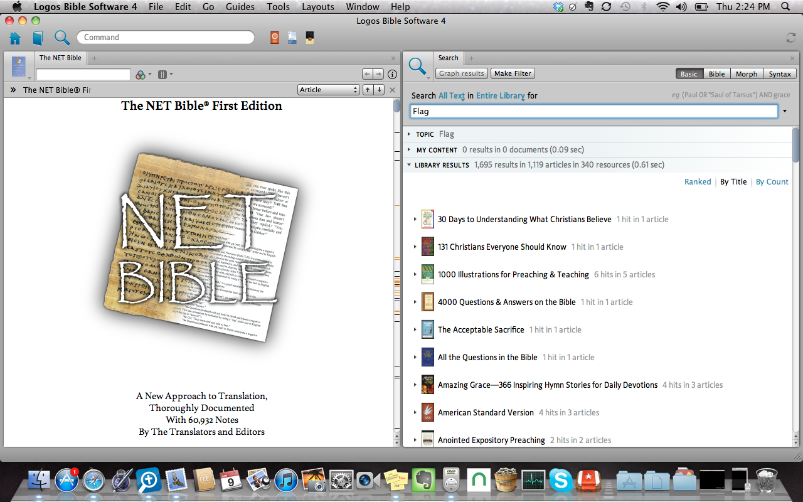Expand the My Content section
This screenshot has height=502, width=803.
pos(410,150)
